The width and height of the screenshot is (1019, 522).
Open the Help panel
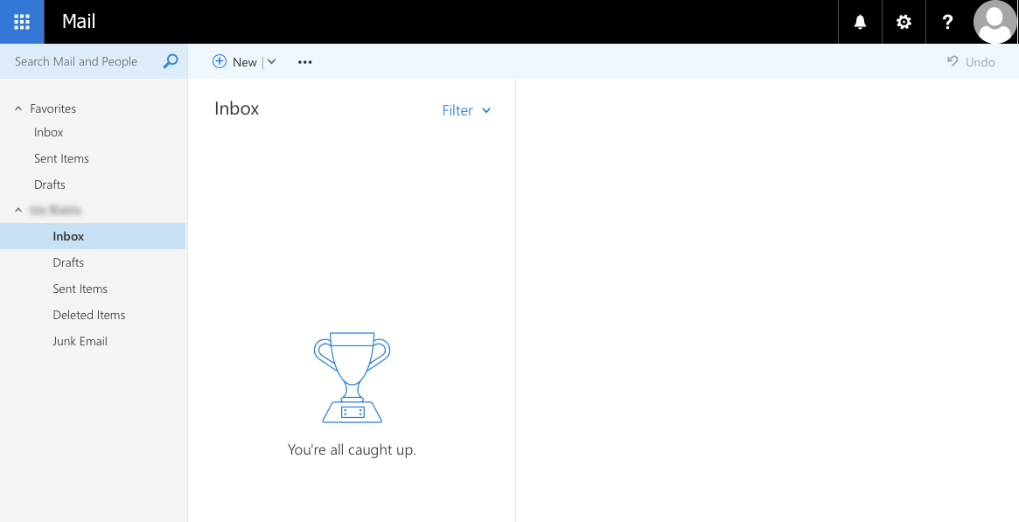coord(947,22)
